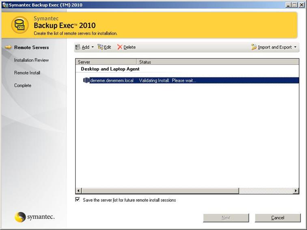The height and width of the screenshot is (230, 307).
Task: Uncheck Save the server list checkbox
Action: click(x=78, y=200)
